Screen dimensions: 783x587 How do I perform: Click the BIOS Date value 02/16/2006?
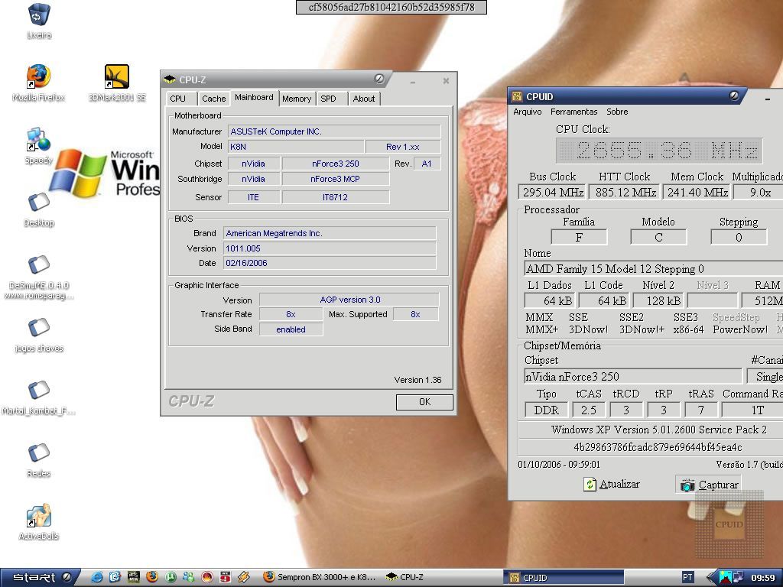tap(330, 263)
